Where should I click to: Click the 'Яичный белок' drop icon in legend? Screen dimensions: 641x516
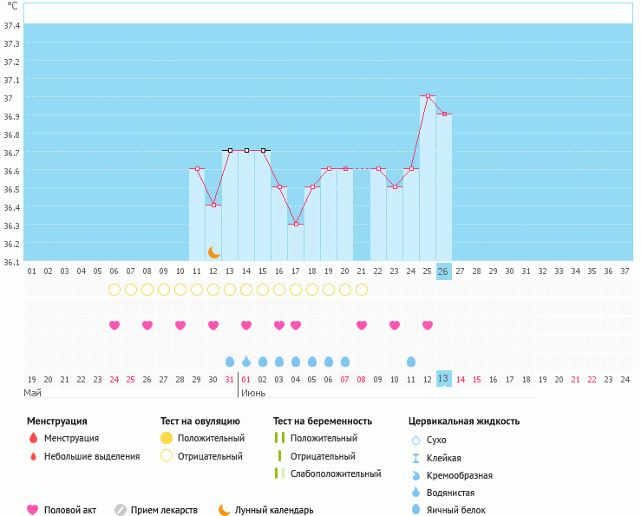pyautogui.click(x=416, y=510)
